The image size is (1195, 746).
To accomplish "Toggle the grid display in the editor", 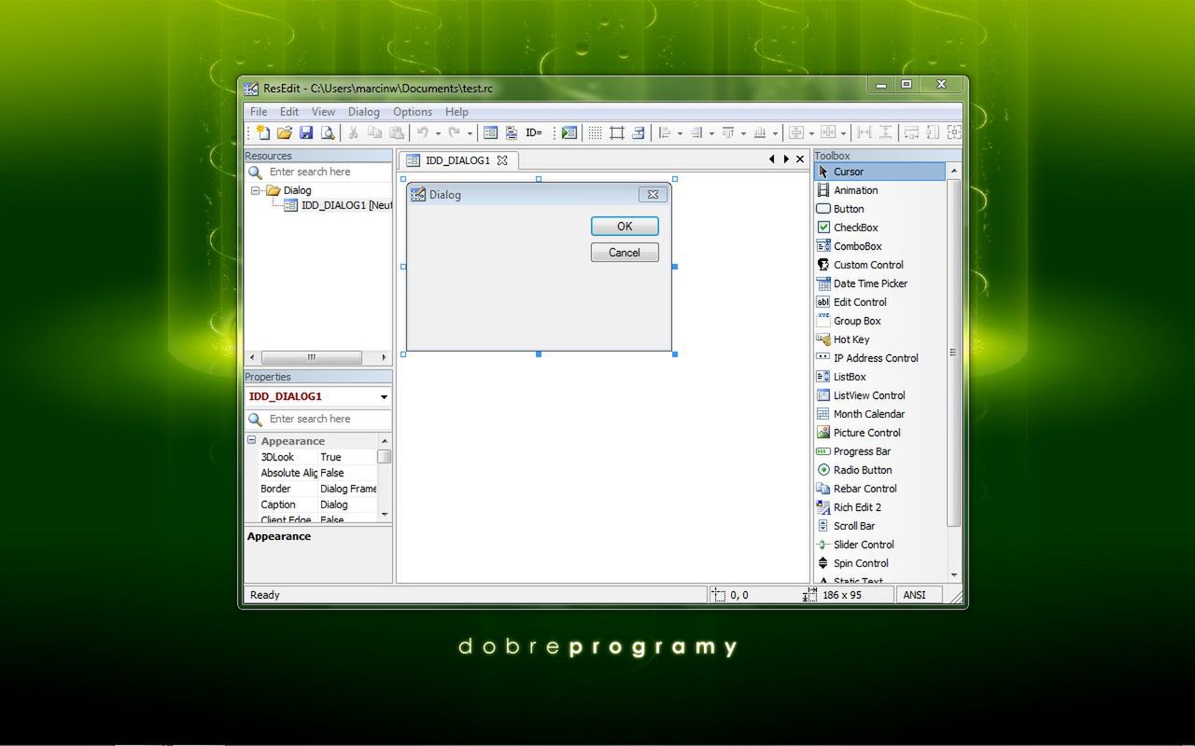I will tap(595, 132).
